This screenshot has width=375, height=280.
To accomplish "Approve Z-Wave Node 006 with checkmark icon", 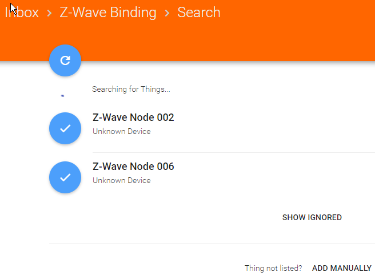I will click(x=65, y=177).
